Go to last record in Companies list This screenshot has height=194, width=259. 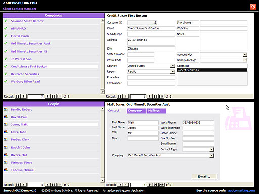click(53, 96)
